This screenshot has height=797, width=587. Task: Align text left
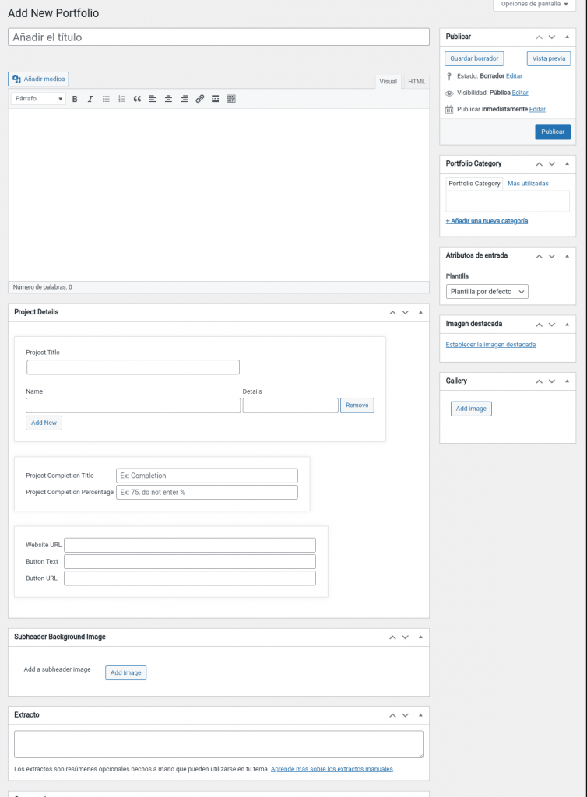(x=153, y=99)
